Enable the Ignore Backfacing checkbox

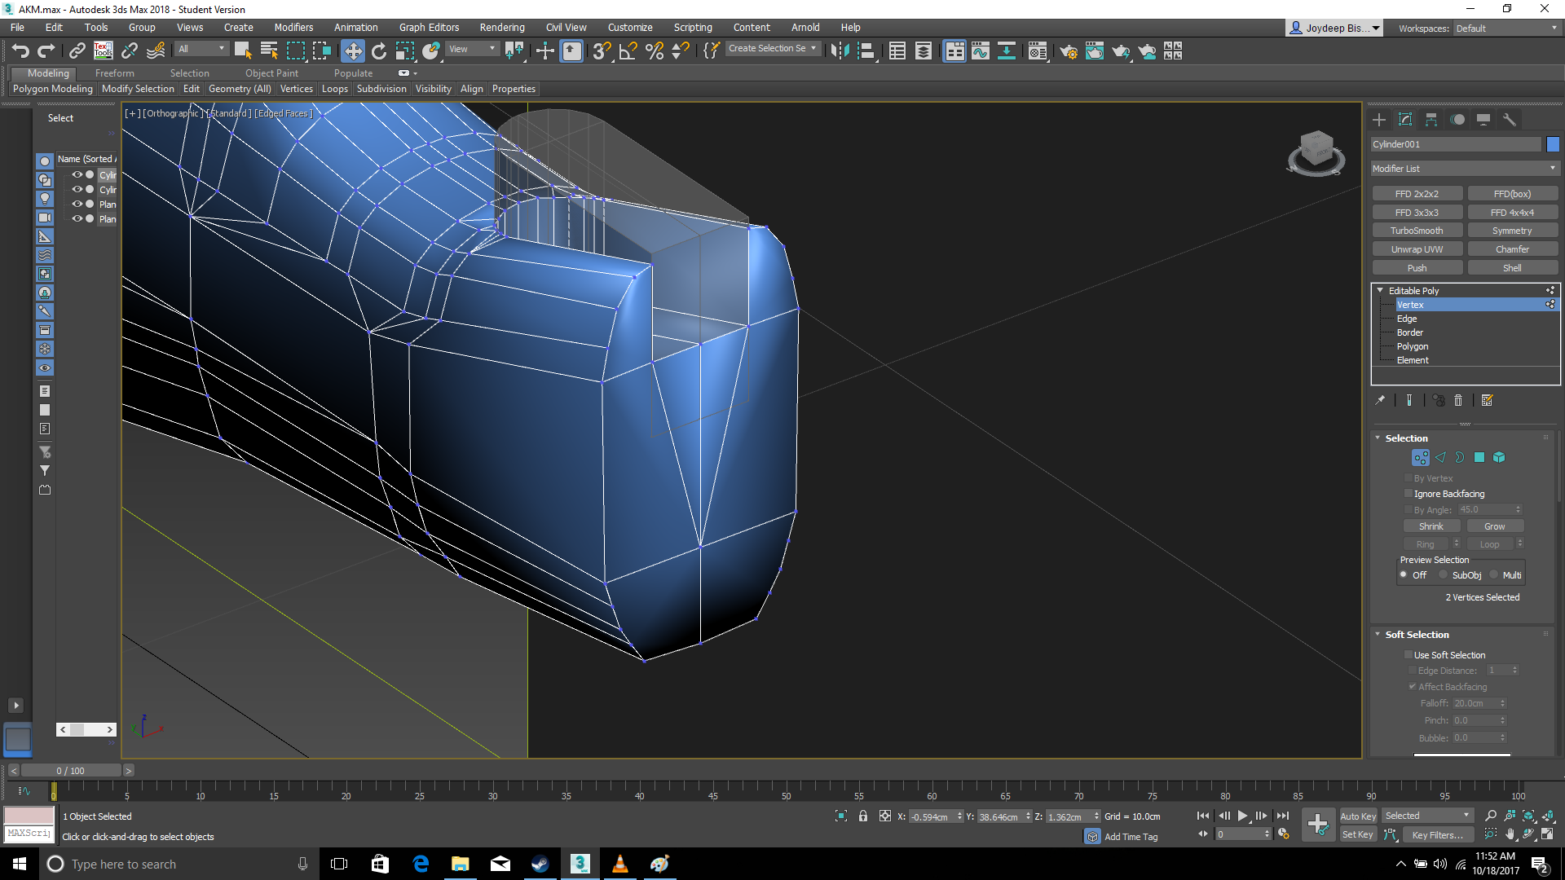(x=1408, y=494)
